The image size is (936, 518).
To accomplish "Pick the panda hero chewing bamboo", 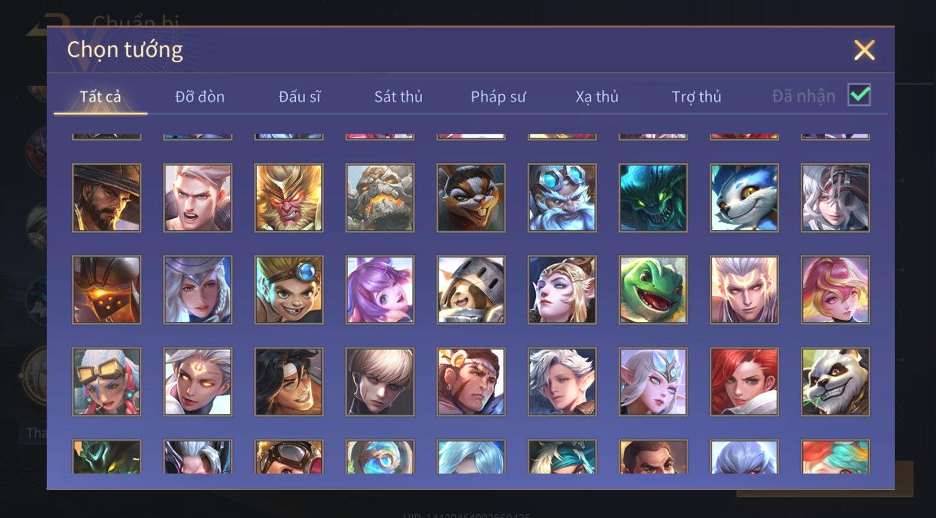I will coord(835,382).
